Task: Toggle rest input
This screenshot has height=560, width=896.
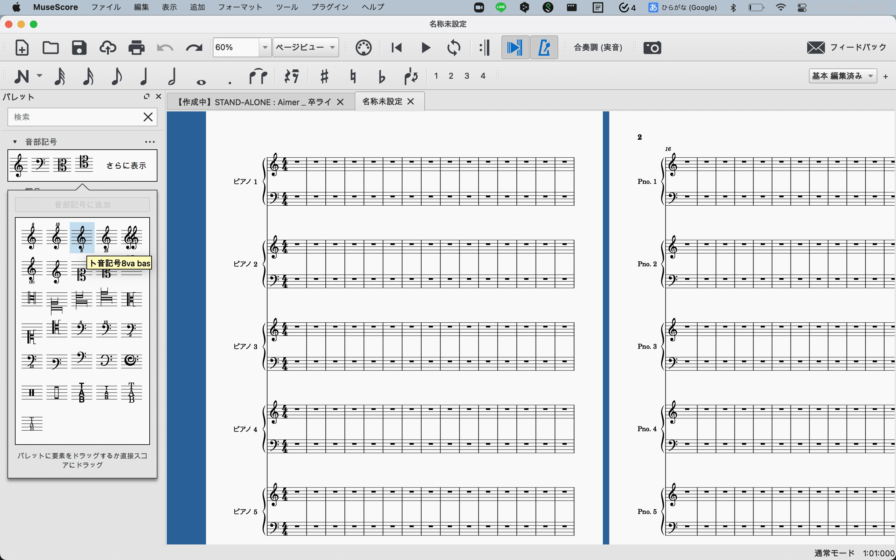Action: [292, 76]
